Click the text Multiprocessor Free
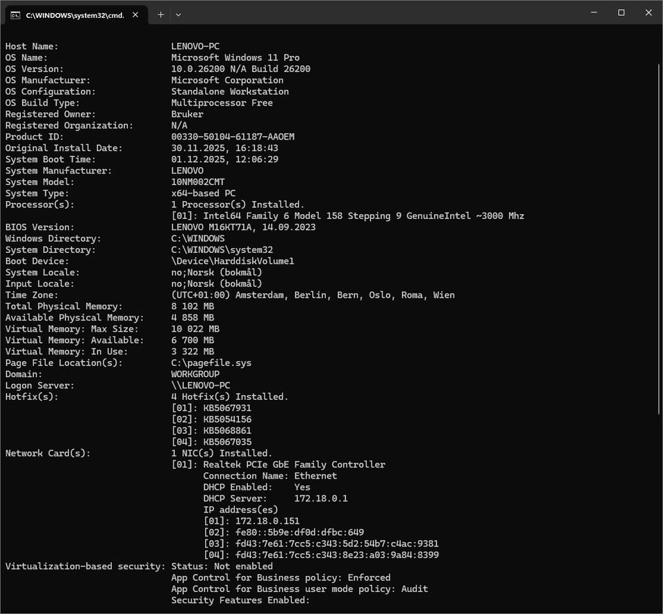 coord(222,103)
